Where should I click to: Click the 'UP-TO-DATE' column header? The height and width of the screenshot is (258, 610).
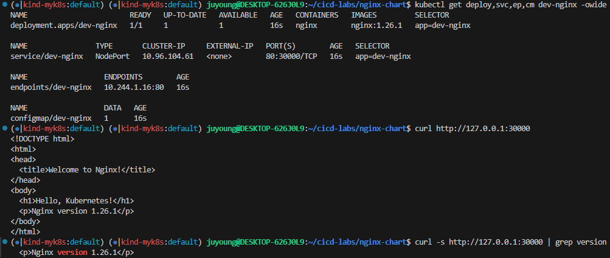[x=185, y=16]
